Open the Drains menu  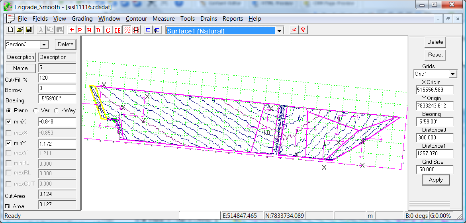209,19
